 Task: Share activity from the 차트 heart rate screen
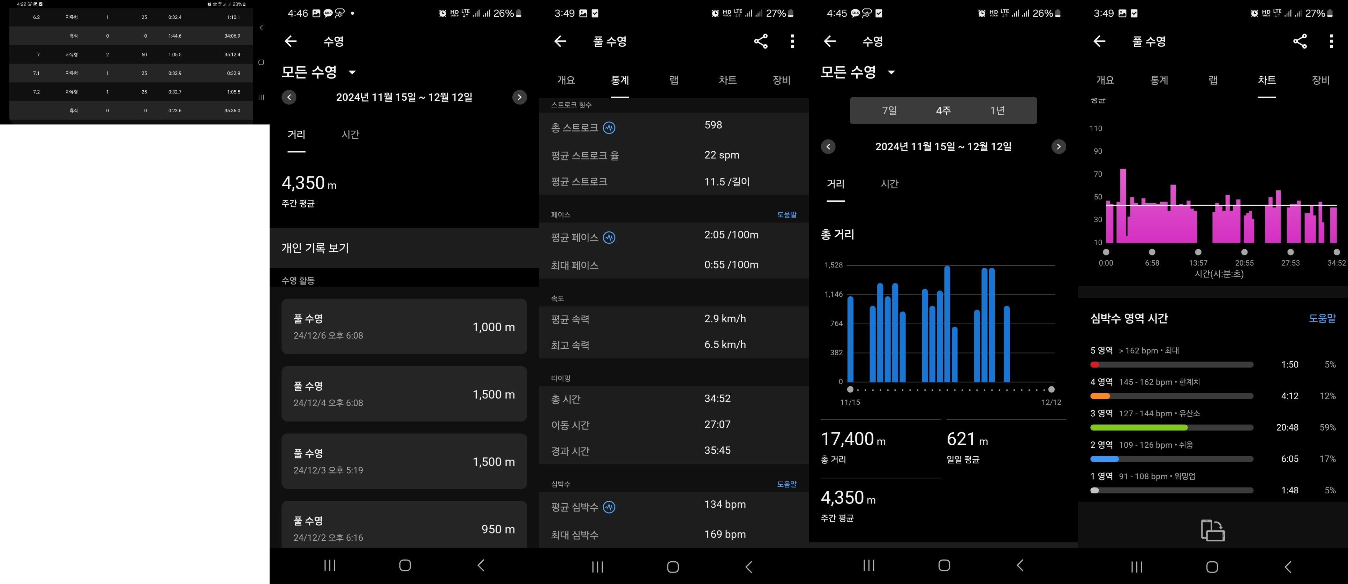(x=1300, y=41)
